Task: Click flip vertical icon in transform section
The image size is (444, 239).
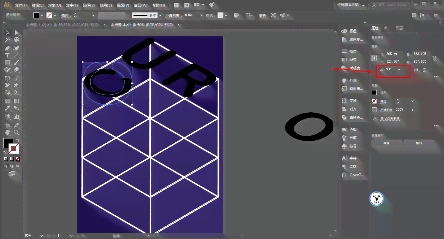Action: 424,70
